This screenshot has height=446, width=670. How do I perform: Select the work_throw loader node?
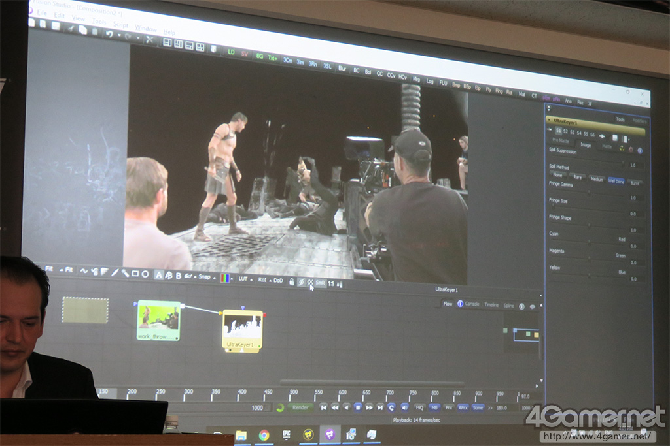[x=158, y=321]
